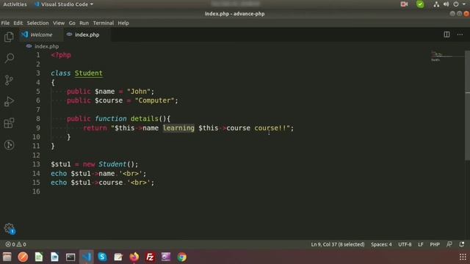Open the text editor from the dock
Screen dimensions: 470x264
[x=118, y=257]
